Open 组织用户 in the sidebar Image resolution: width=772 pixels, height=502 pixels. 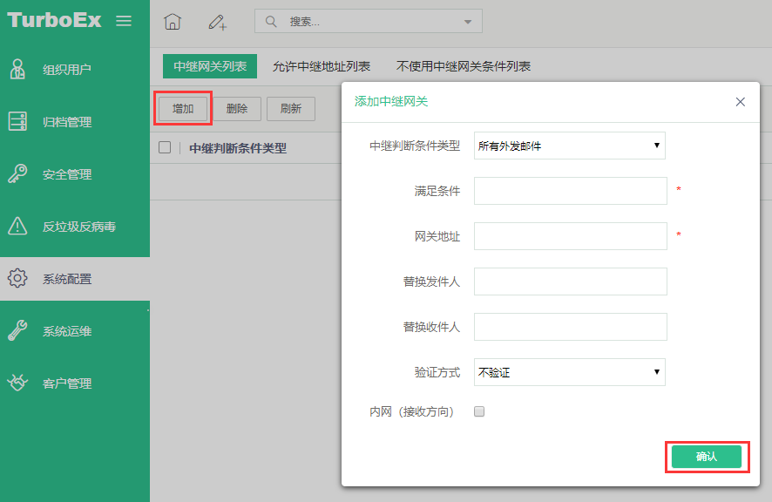[x=75, y=70]
